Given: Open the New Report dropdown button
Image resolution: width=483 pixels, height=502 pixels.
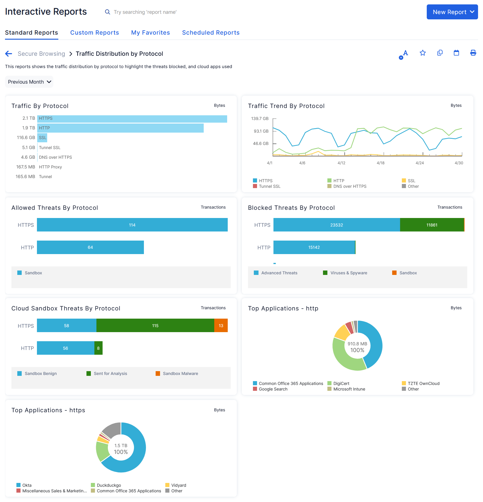Looking at the screenshot, I should coord(452,12).
